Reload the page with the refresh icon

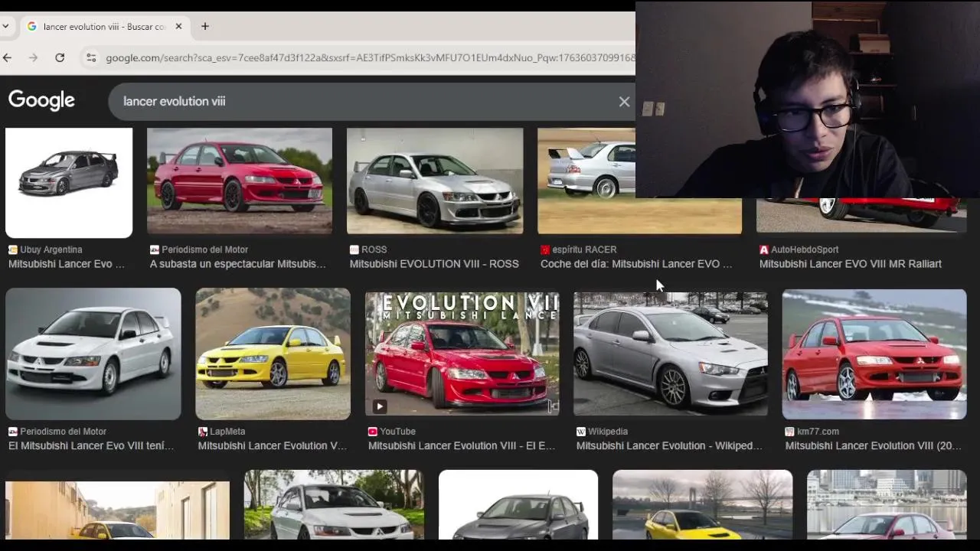(60, 57)
